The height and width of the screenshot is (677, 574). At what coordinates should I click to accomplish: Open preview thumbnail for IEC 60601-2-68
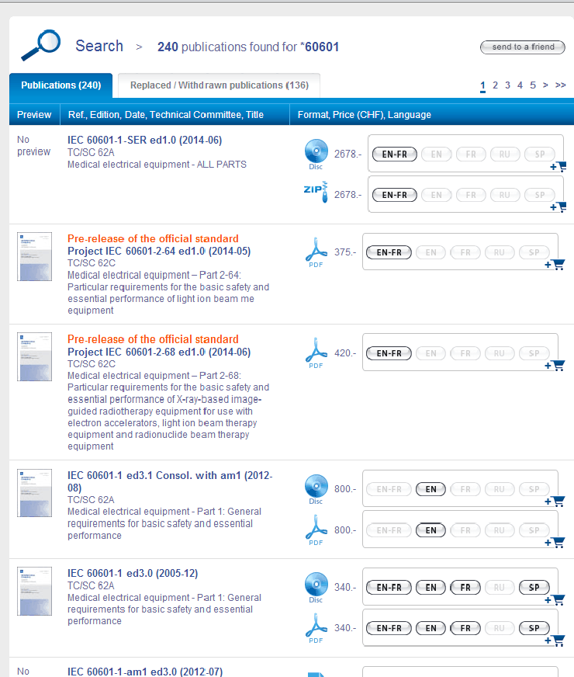(34, 356)
